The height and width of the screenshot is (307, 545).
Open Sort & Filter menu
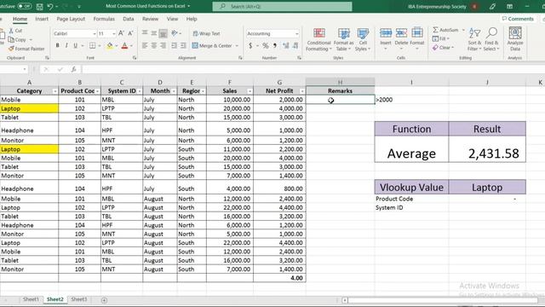click(474, 39)
